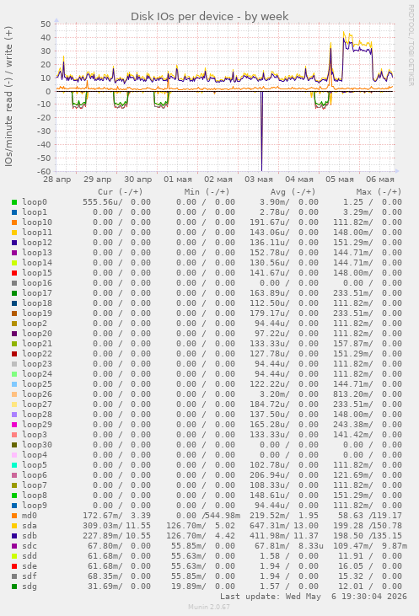Click the gray sdf legend swatch
Image resolution: width=419 pixels, height=616 pixels.
coord(14,576)
